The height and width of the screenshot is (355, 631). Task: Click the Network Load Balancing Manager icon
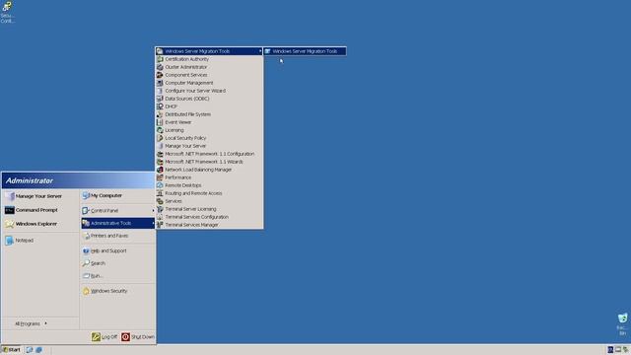[x=160, y=170]
